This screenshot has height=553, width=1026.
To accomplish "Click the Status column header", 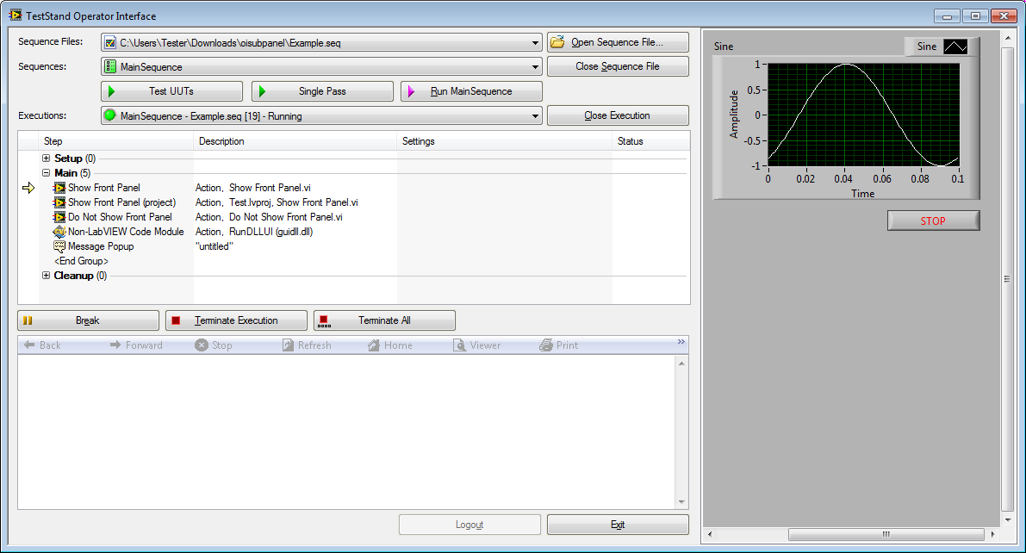I will pyautogui.click(x=651, y=140).
